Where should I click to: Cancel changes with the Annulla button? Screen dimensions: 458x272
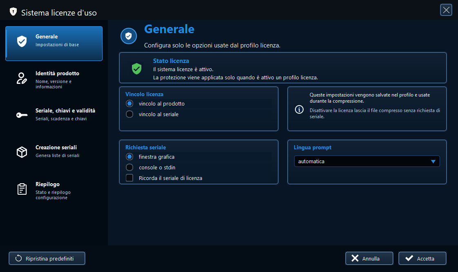coord(369,258)
